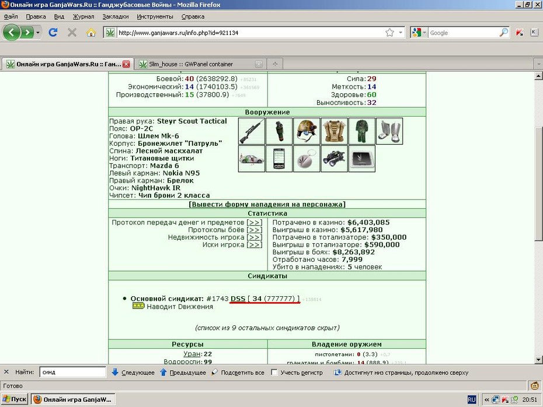Open the Steyr Scout Tactical rifle thumbnail
543x407 pixels.
(252, 131)
